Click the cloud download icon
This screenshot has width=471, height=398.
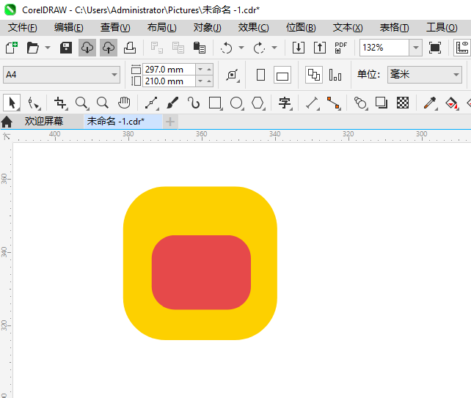point(87,48)
